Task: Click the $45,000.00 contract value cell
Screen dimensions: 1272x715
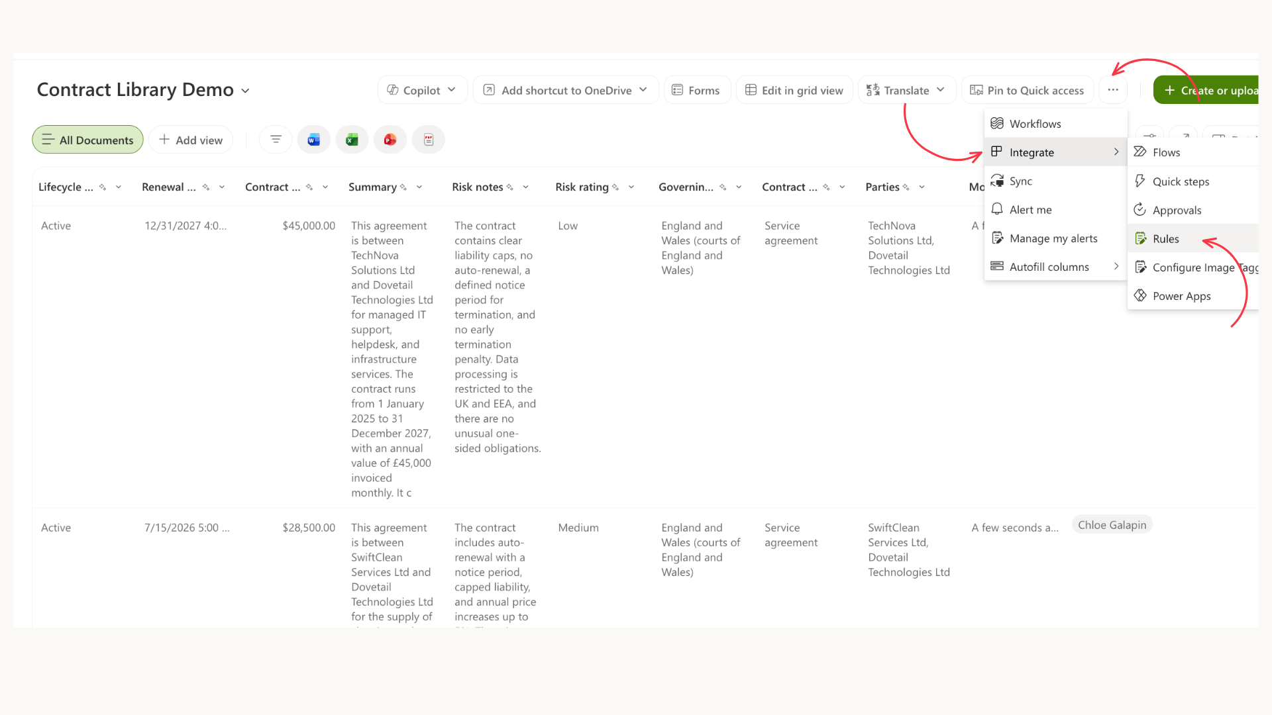Action: (x=309, y=226)
